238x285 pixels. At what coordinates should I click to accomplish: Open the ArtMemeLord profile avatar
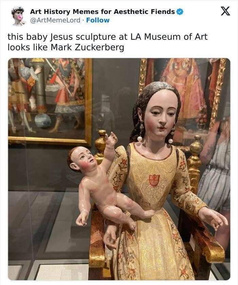pyautogui.click(x=18, y=16)
